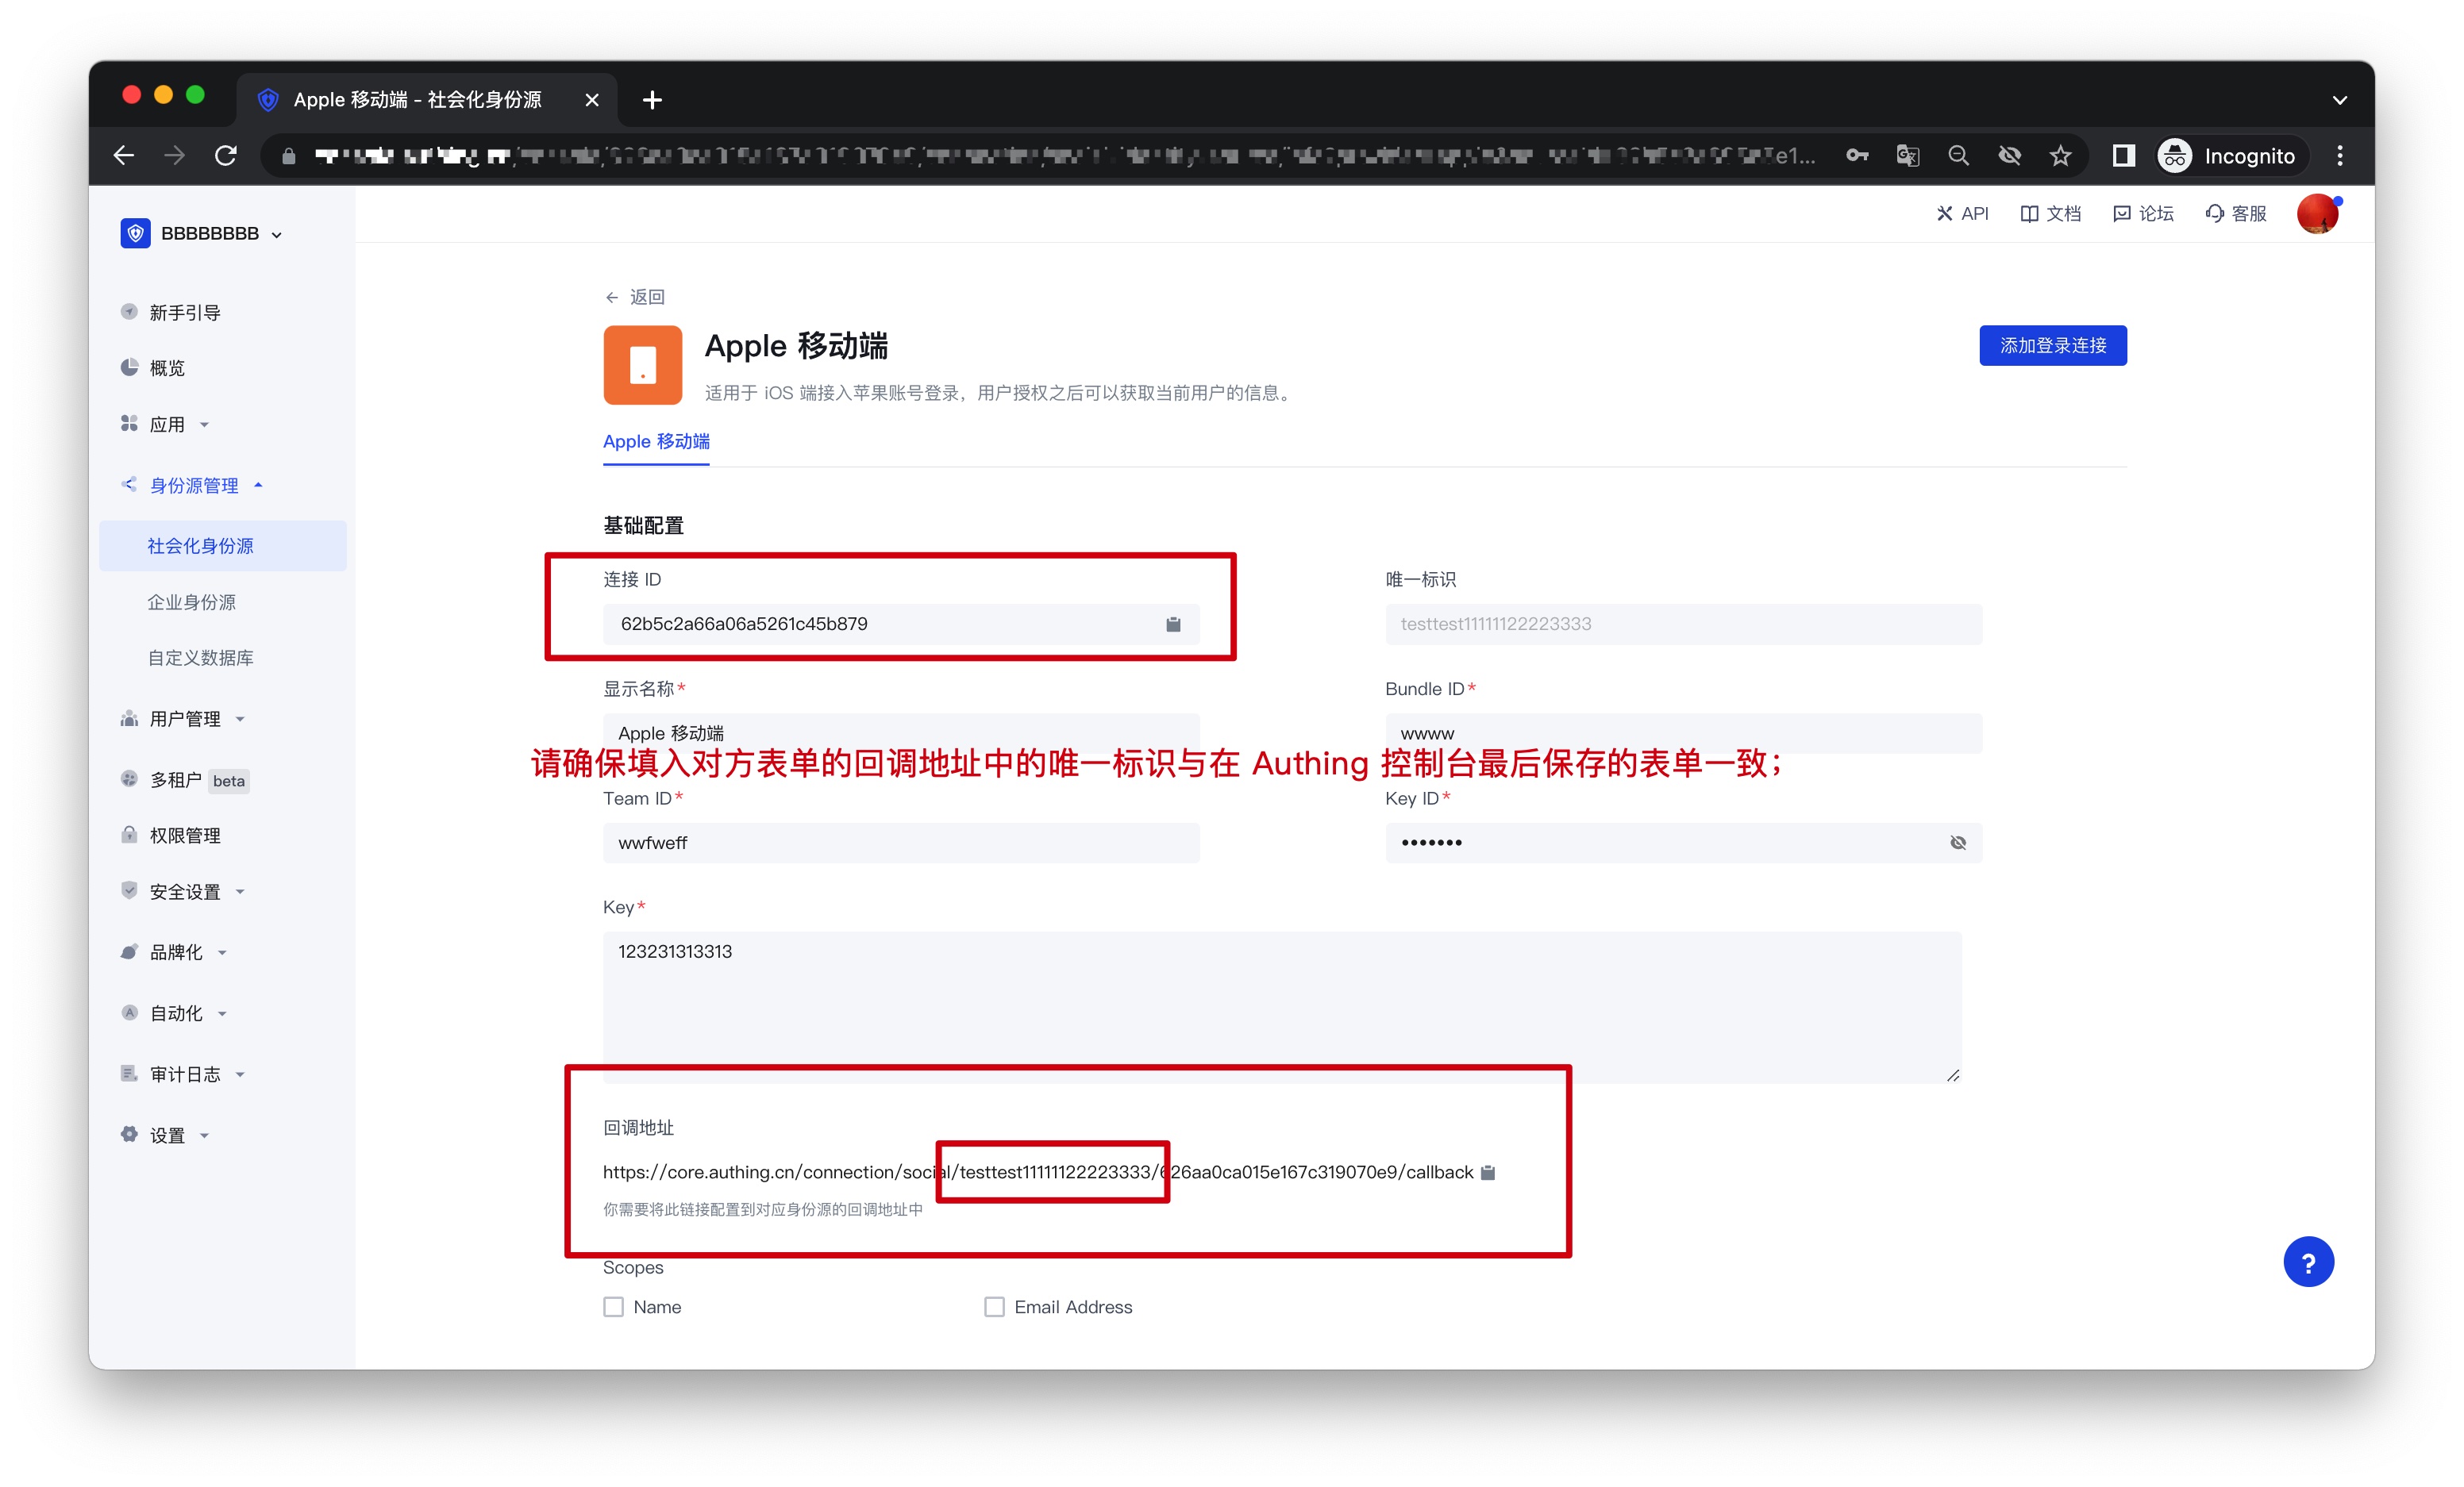Copy the callback URL with clipboard icon
The width and height of the screenshot is (2464, 1487).
(x=1487, y=1172)
